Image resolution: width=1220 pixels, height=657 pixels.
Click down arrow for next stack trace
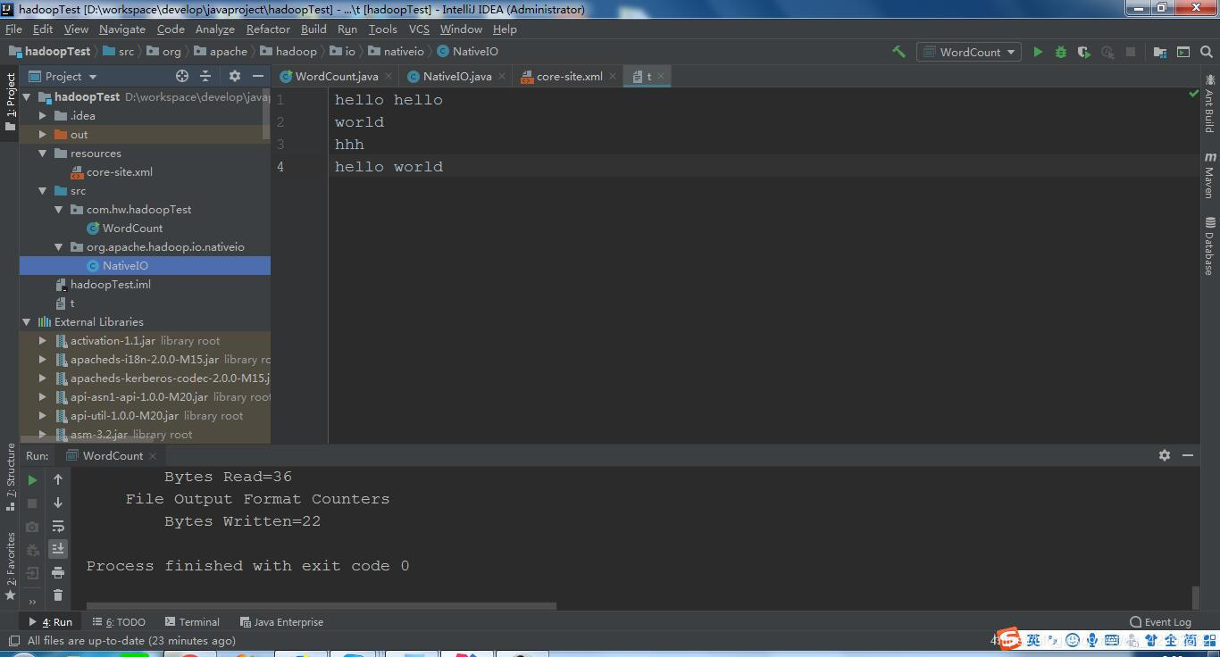[58, 503]
